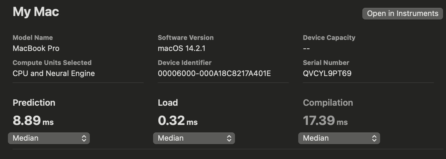446x159 pixels.
Task: Click the 0.32 ms load time
Action: coord(178,121)
